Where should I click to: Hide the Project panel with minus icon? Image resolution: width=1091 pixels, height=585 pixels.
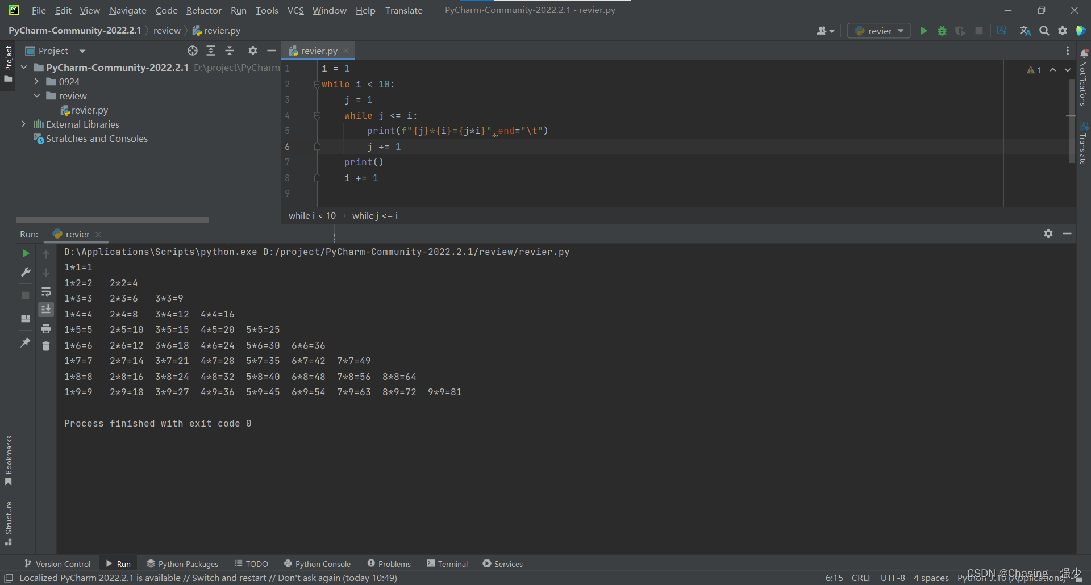[x=272, y=51]
